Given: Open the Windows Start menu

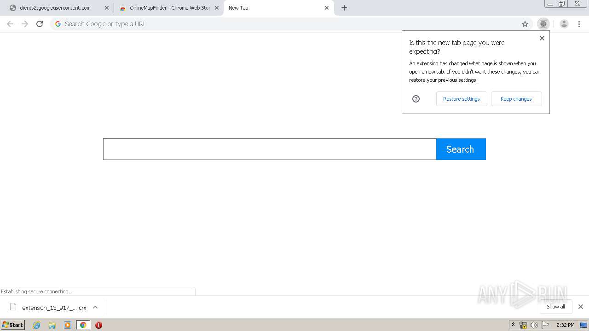Looking at the screenshot, I should pyautogui.click(x=13, y=325).
